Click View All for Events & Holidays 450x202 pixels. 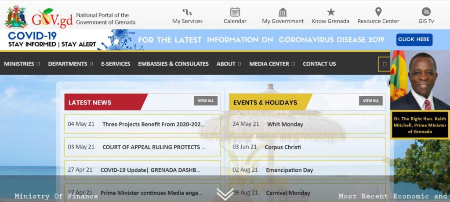370,101
